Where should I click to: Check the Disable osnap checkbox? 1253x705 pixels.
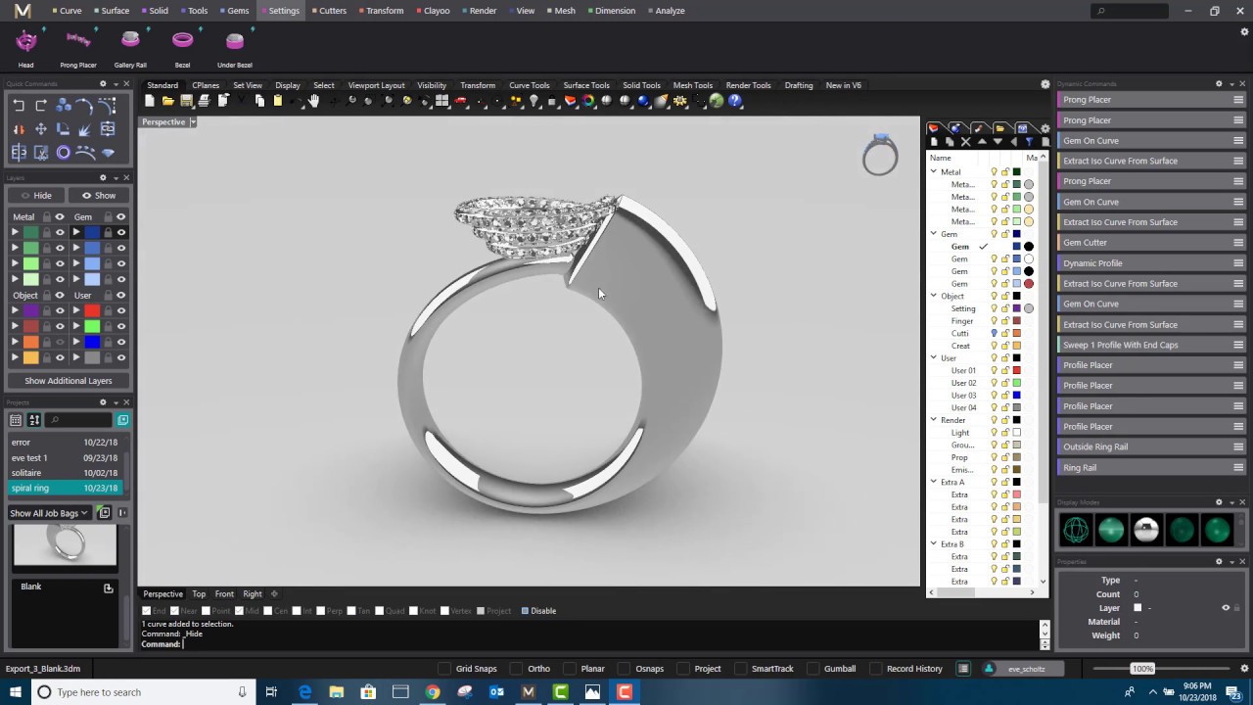tap(526, 610)
